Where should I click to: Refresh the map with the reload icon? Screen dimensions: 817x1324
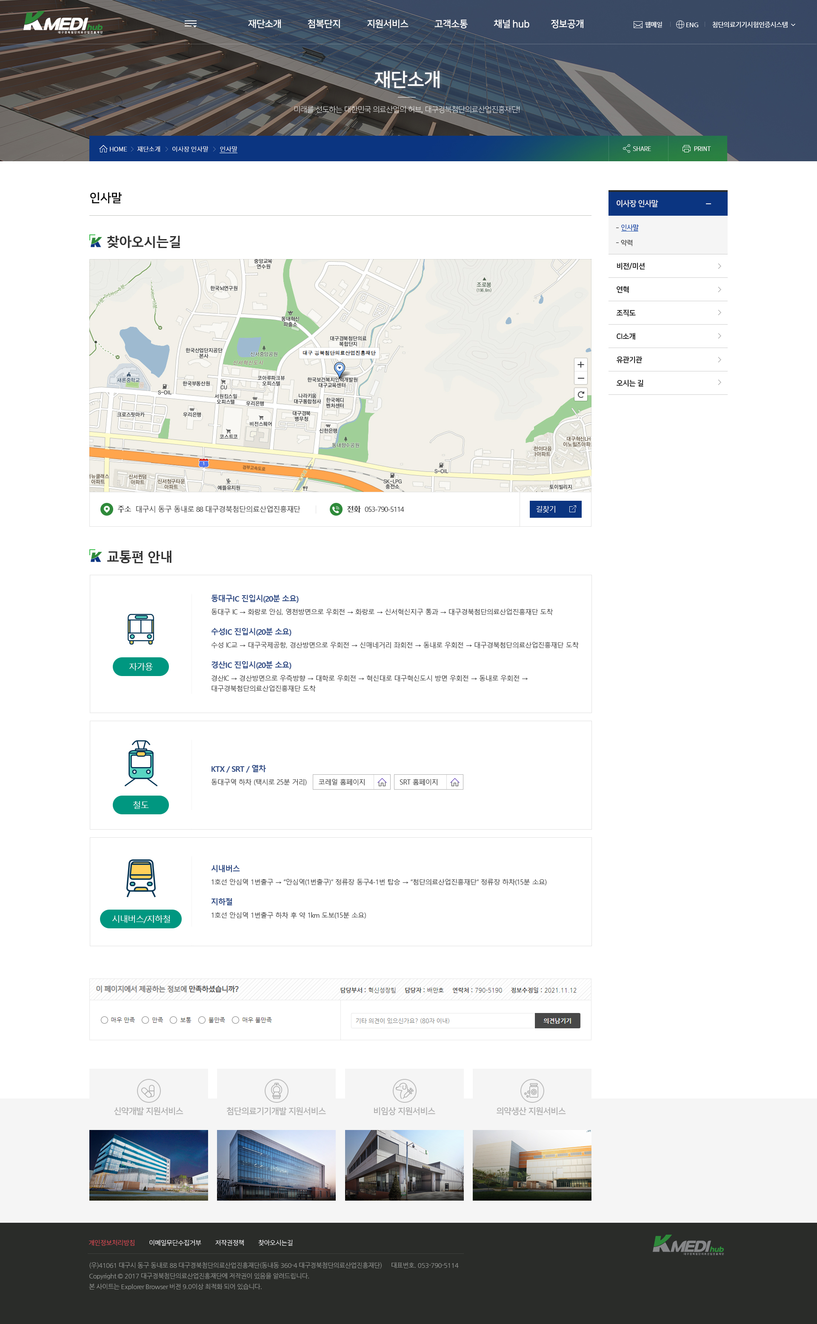(x=581, y=395)
